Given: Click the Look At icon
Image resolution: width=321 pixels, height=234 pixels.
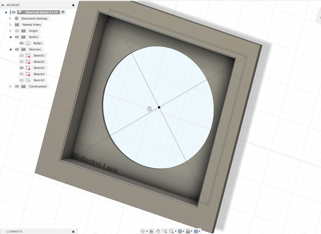Looking at the screenshot, I should click(151, 231).
